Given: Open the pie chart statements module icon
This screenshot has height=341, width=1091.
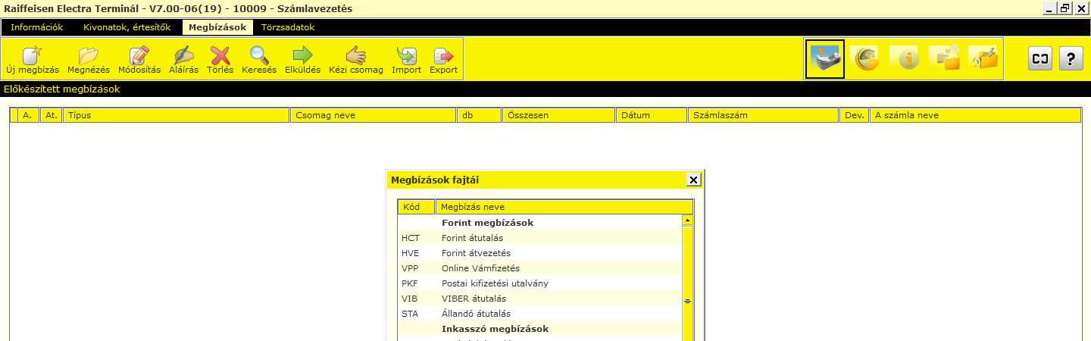Looking at the screenshot, I should 865,59.
